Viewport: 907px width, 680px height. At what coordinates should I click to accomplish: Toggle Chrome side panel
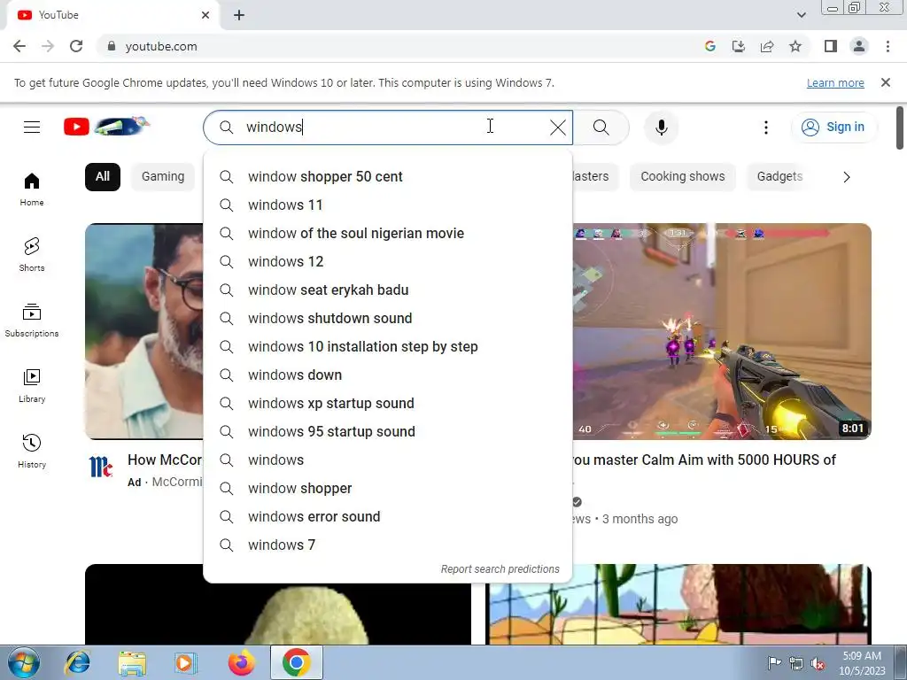[x=831, y=46]
